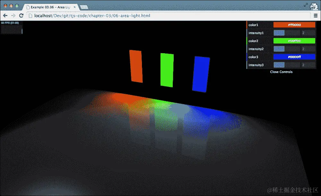Viewport: 321px width, 196px height.
Task: Click the intensity2 numeric value field
Action: (x=308, y=49)
